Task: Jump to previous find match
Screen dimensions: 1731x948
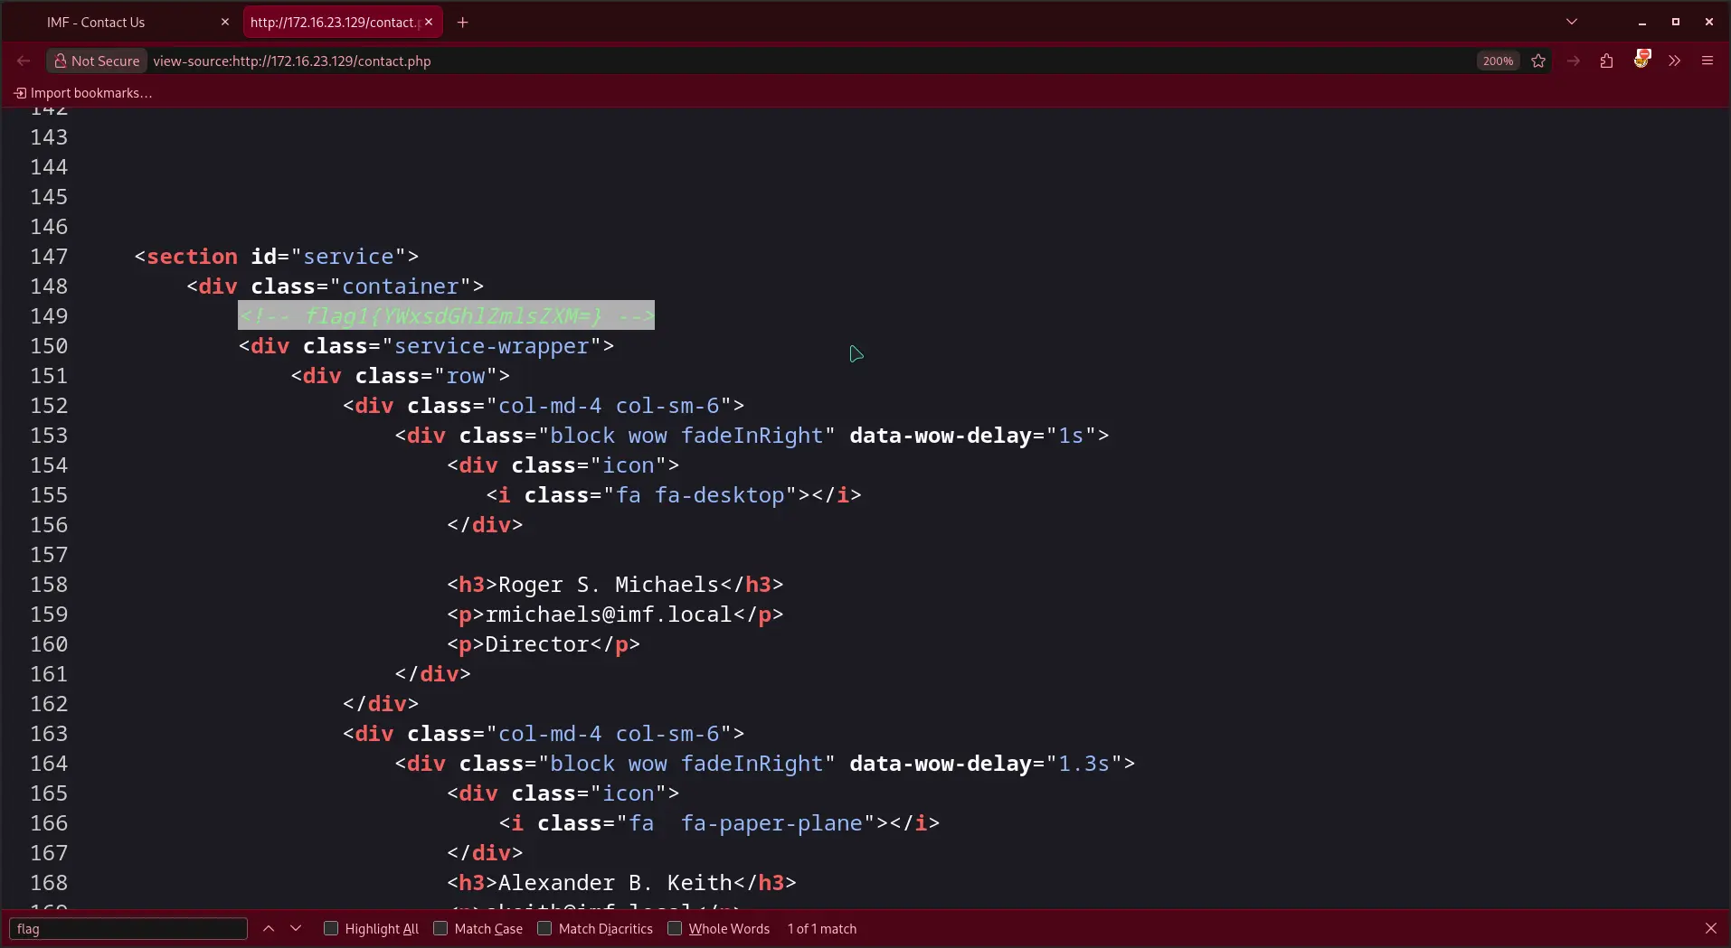Action: click(x=269, y=928)
